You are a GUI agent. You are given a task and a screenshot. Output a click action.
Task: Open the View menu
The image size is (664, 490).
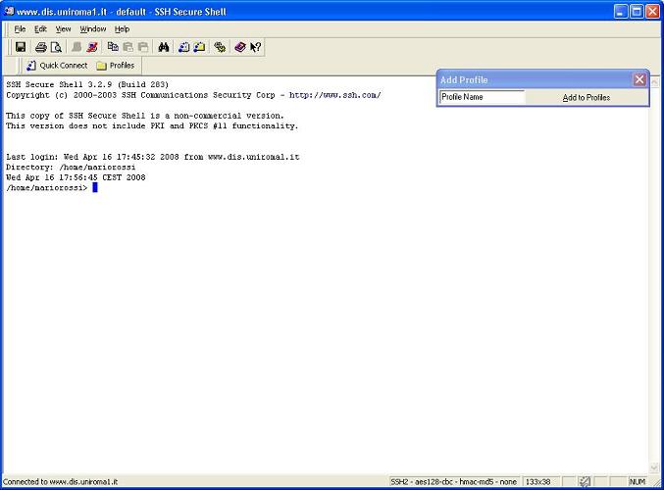[63, 29]
